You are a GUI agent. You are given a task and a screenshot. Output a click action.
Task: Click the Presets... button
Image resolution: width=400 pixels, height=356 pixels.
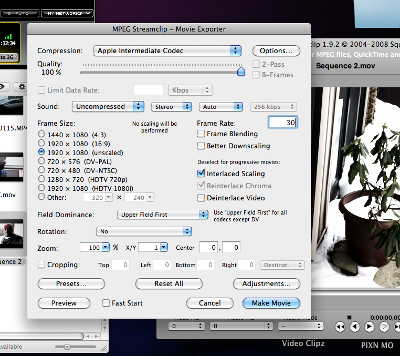[x=71, y=283]
